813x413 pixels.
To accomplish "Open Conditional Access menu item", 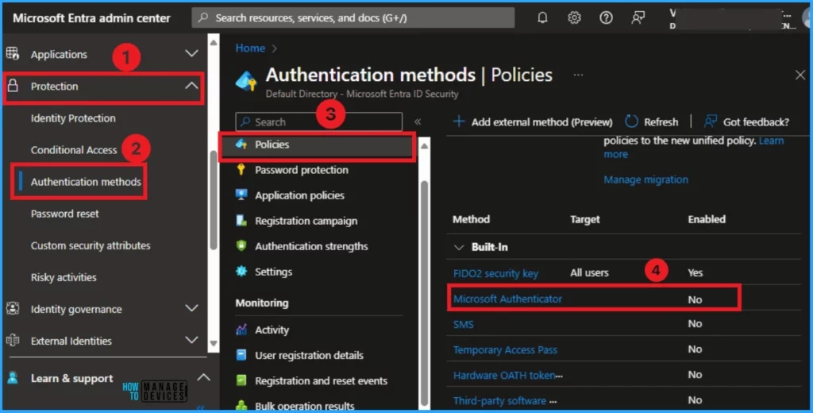I will tap(74, 150).
